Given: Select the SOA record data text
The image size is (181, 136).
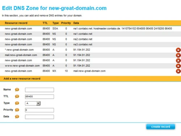Looking at the screenshot, I should click(x=123, y=29).
